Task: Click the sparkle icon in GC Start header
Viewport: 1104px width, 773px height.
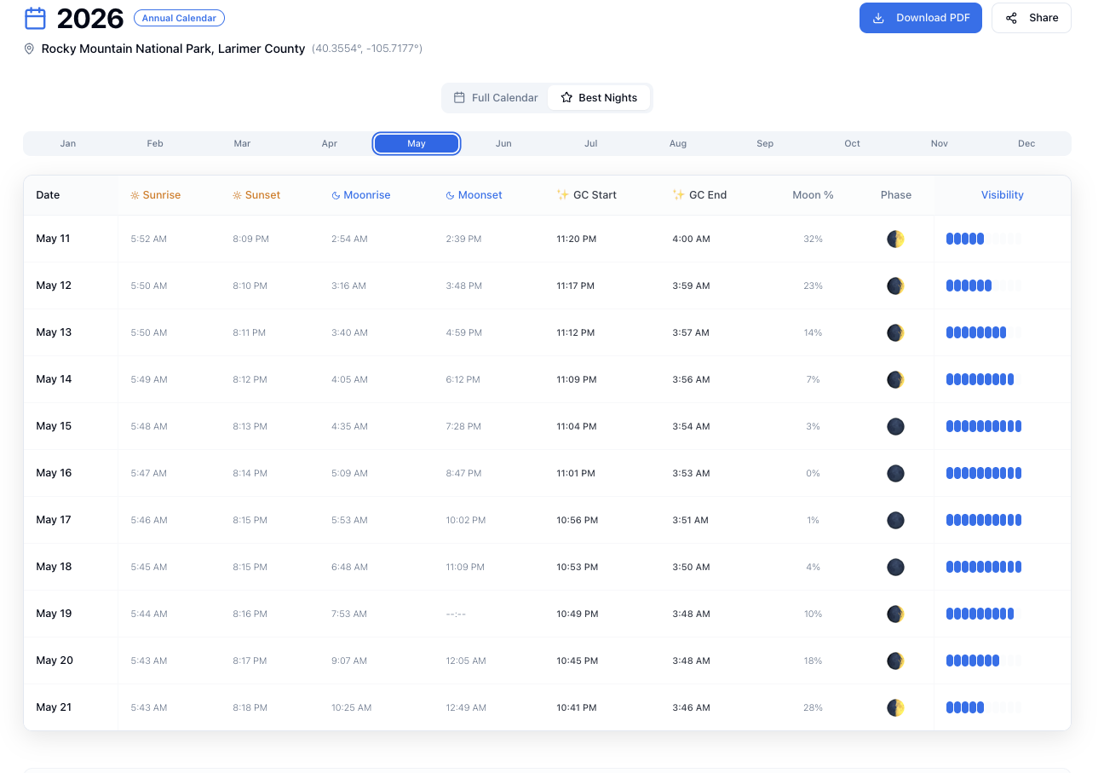Action: coord(562,195)
